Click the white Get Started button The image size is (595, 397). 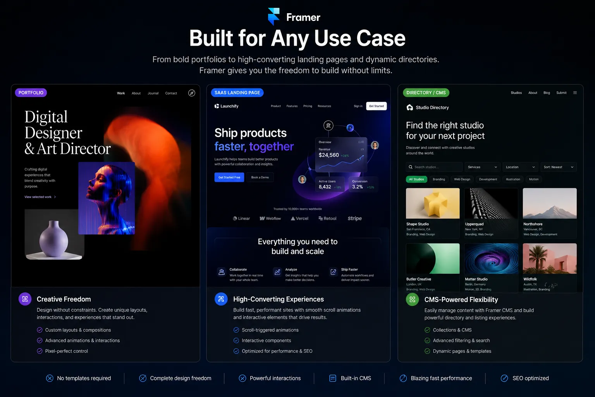[x=377, y=106]
